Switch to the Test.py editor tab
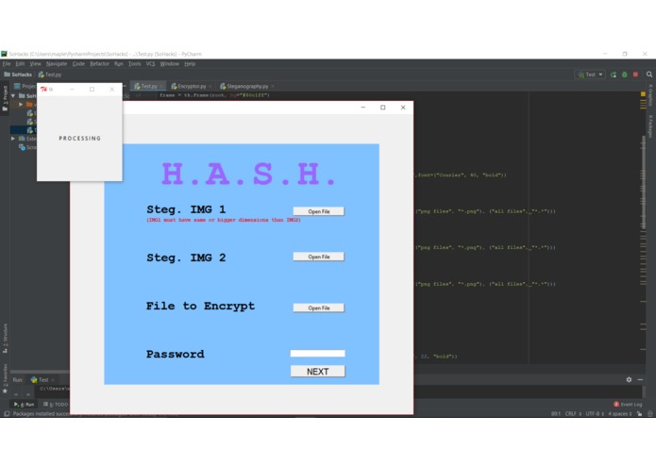This screenshot has height=466, width=656. [148, 86]
